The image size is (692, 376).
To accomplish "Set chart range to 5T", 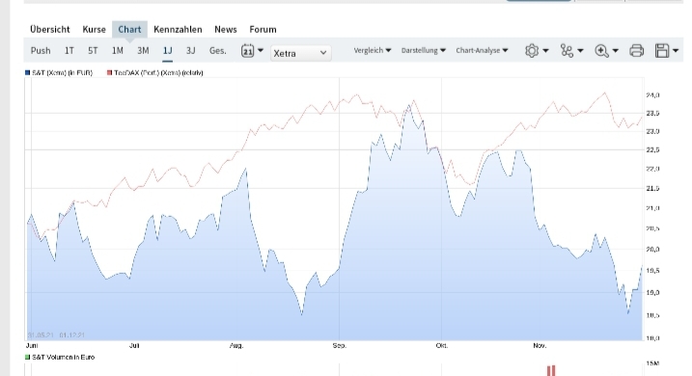I will coord(93,51).
